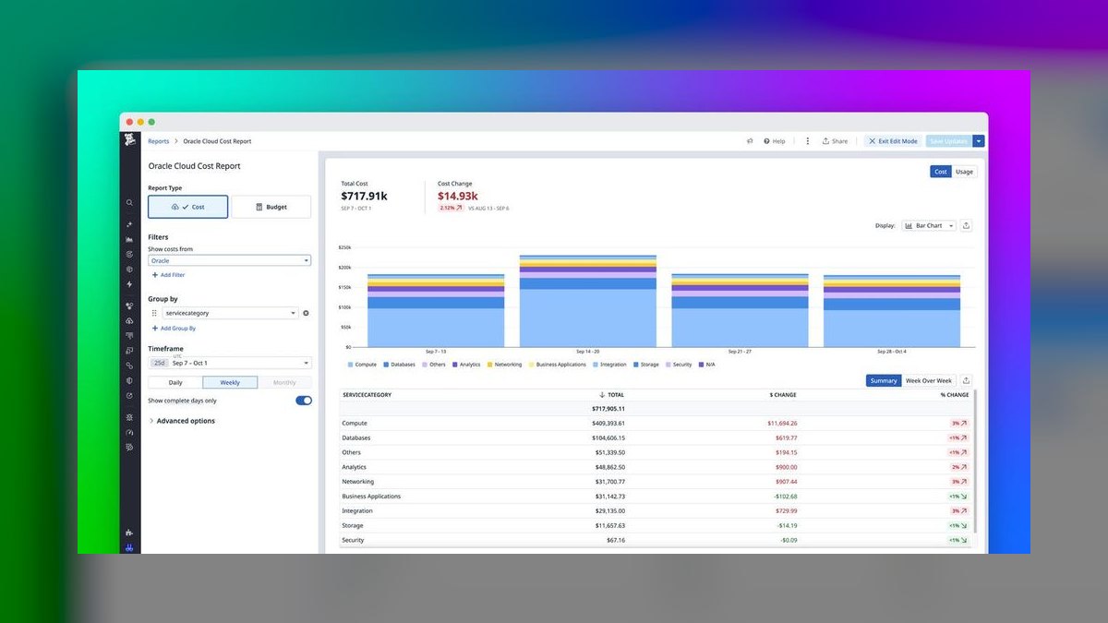Remove the servicecategory group-by with the X icon
1108x623 pixels.
click(x=306, y=313)
